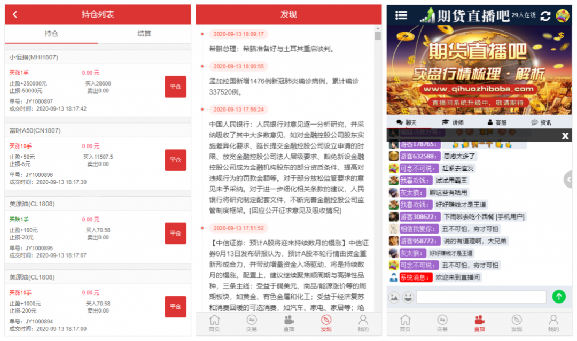Tap the back arrow in 持仓列表 header

15,14
